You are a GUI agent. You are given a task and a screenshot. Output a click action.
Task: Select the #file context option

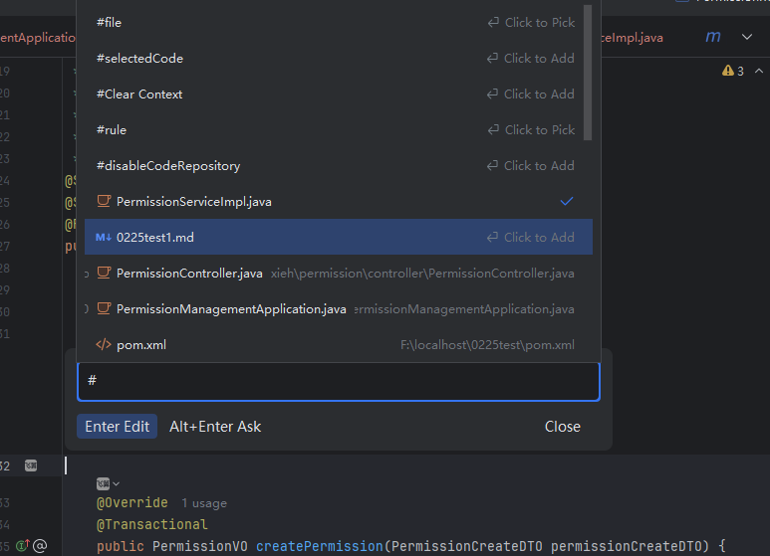(110, 22)
